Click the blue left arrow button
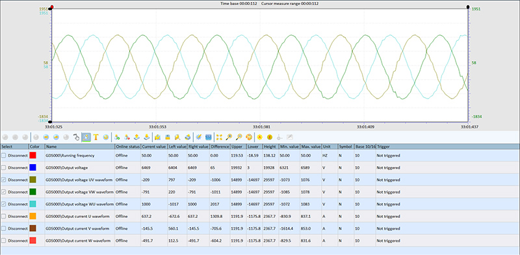520x255 pixels. [46, 137]
